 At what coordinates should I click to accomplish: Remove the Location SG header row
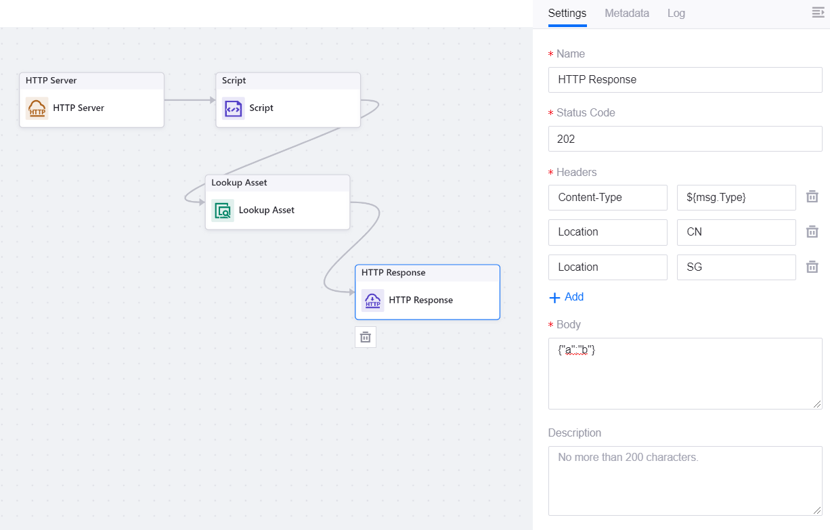coord(812,267)
